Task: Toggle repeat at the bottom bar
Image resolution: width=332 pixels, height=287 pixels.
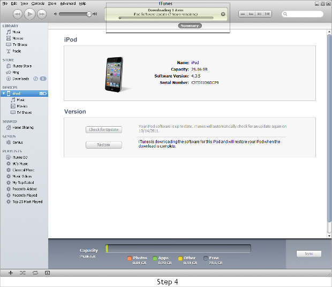Action: (x=35, y=273)
